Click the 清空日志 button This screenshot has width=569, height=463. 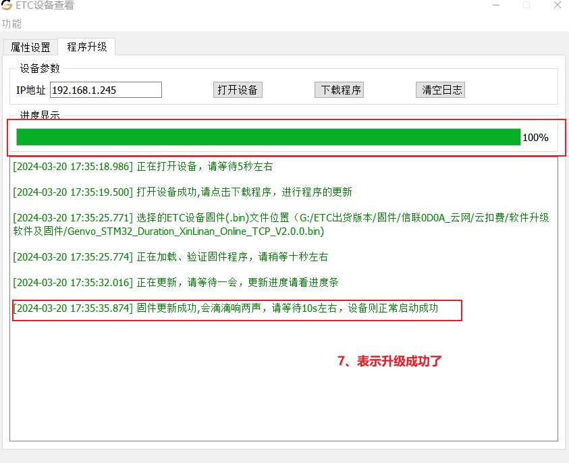point(441,90)
